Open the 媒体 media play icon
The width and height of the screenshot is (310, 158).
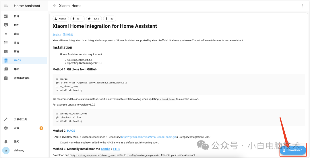click(6, 69)
